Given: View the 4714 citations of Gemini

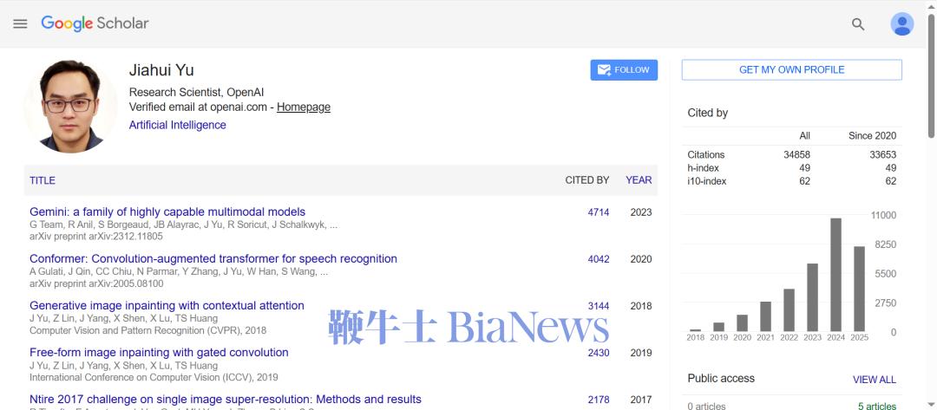Looking at the screenshot, I should [x=599, y=212].
